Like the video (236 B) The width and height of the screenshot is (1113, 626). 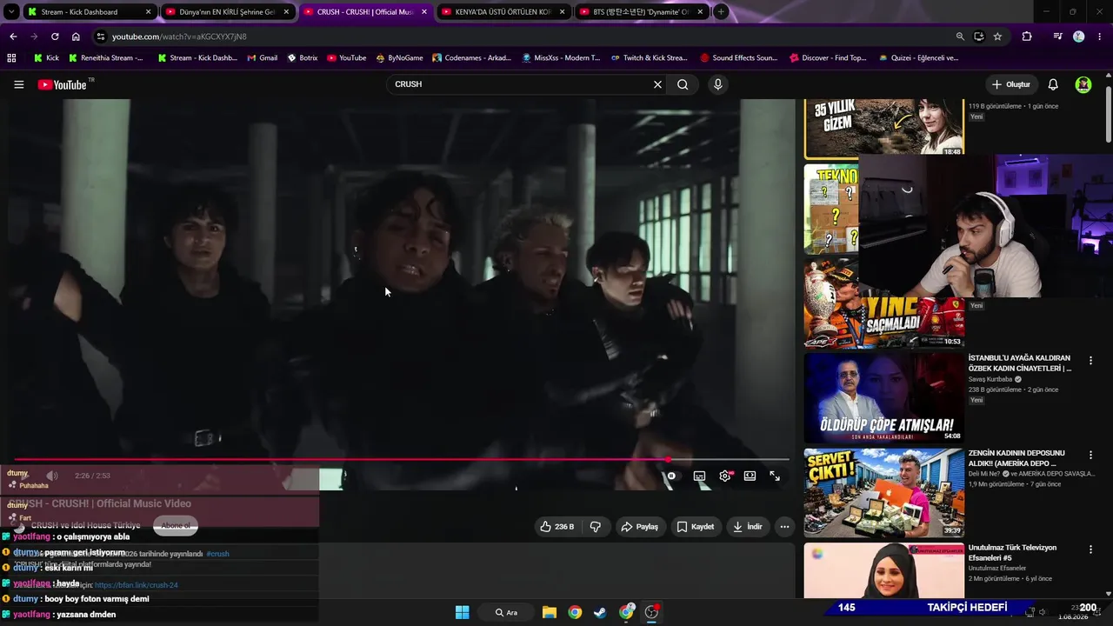point(556,526)
